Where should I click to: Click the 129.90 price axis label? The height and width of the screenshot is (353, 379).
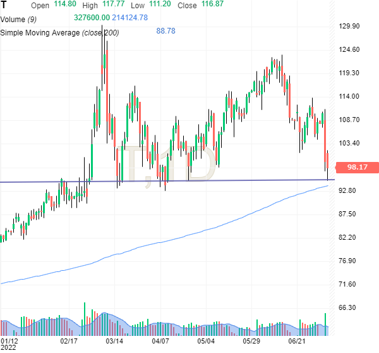pos(349,26)
